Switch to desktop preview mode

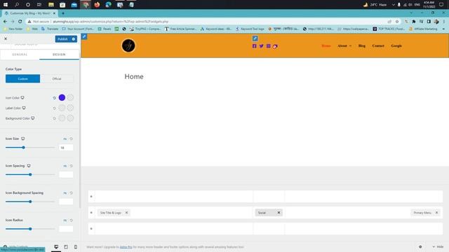point(56,247)
